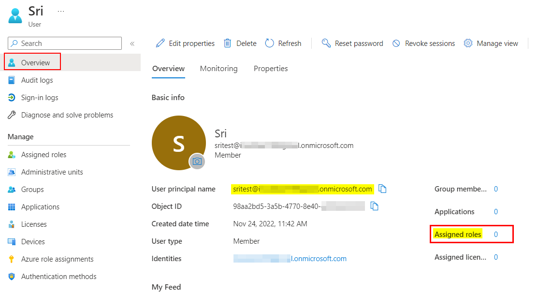The width and height of the screenshot is (538, 294).
Task: Click the Delete button label
Action: click(x=247, y=44)
